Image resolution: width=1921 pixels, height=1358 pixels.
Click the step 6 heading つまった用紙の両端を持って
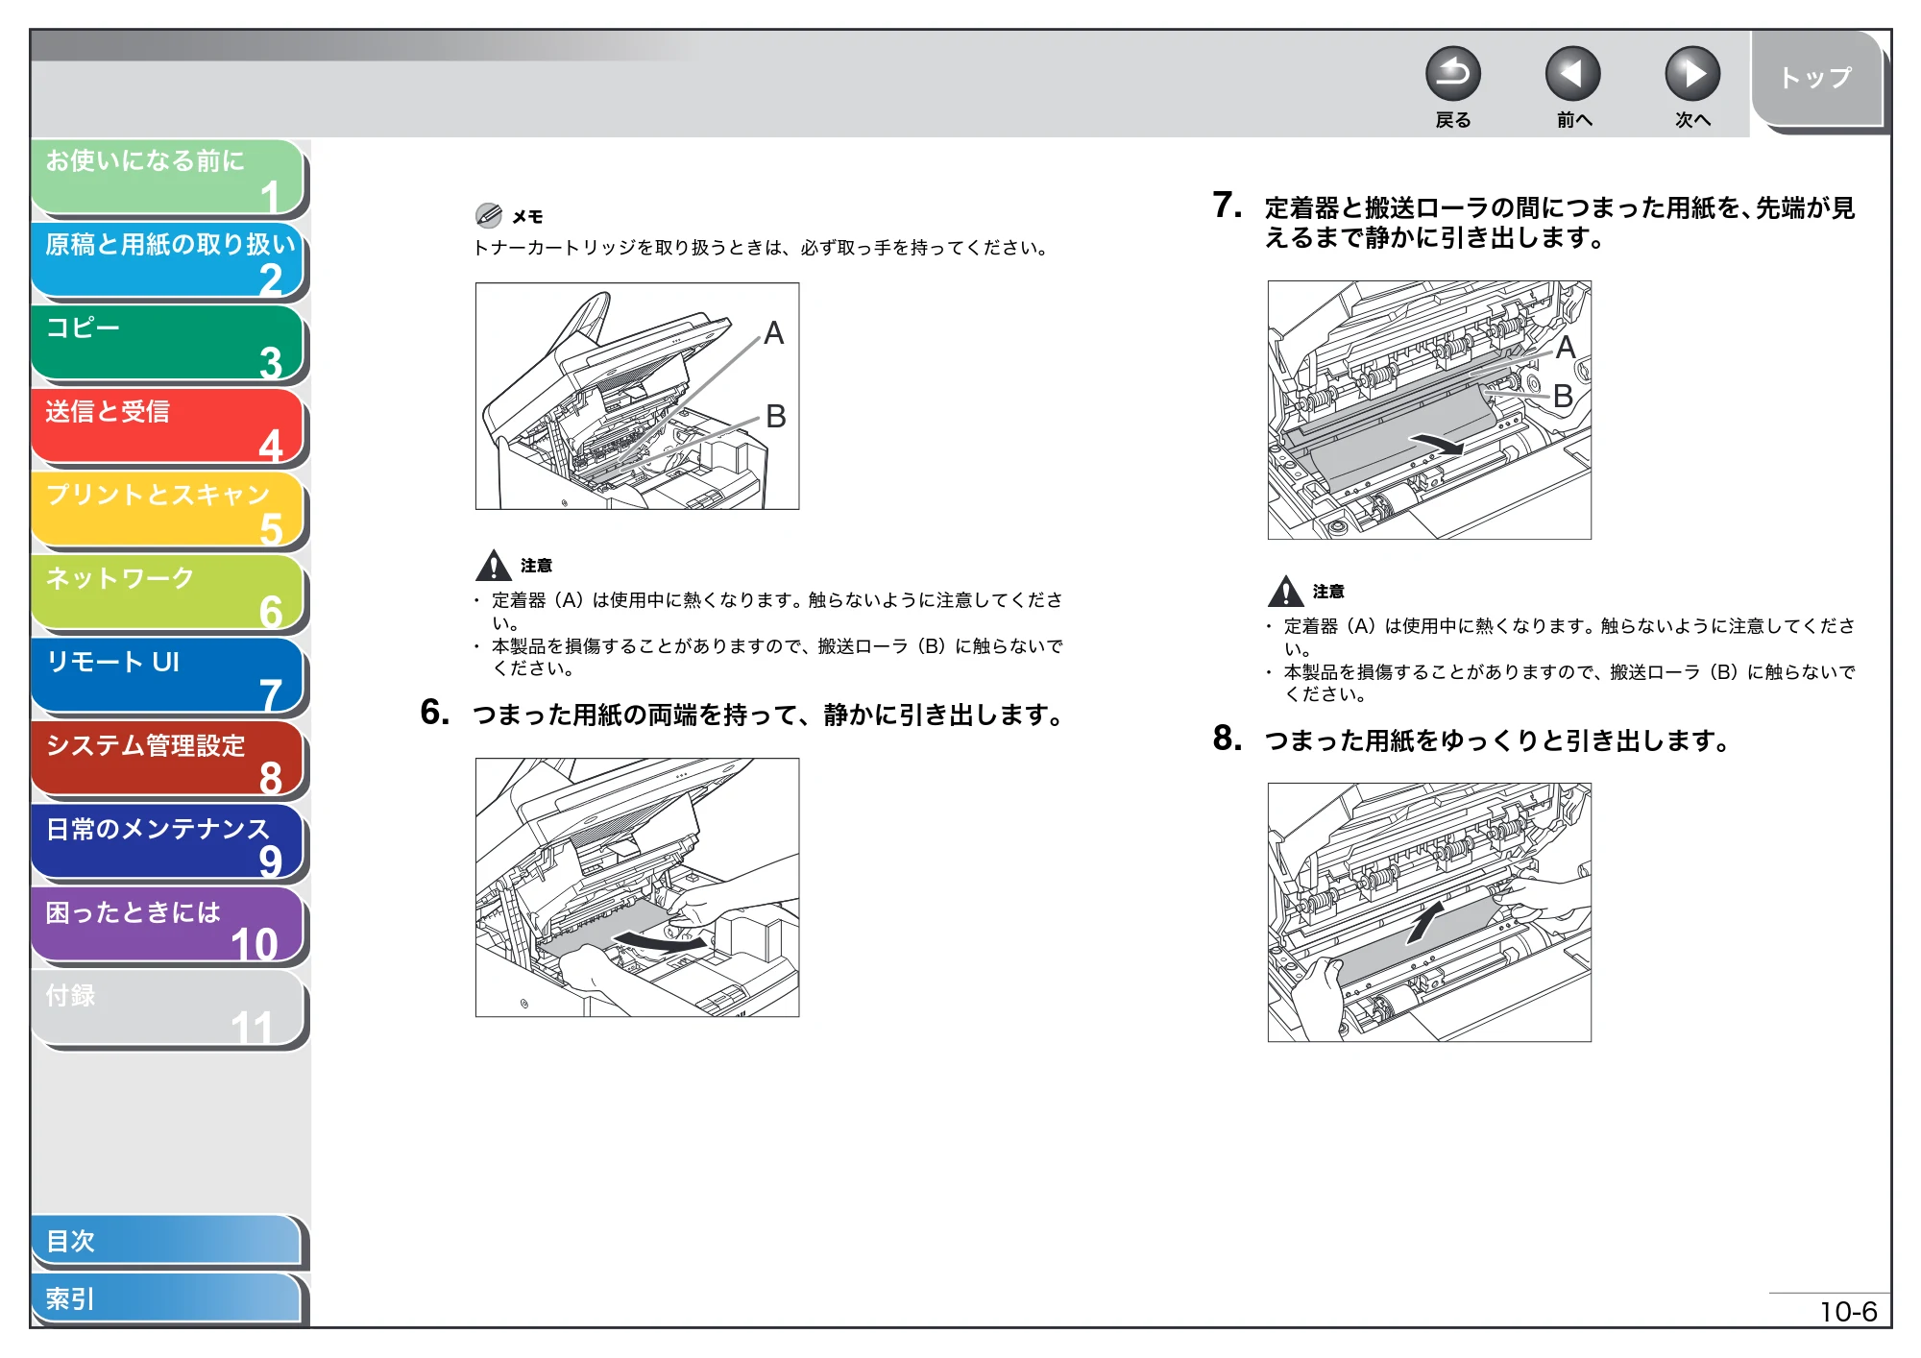click(x=768, y=715)
